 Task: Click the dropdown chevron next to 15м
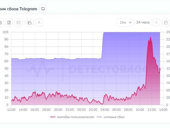pyautogui.click(x=130, y=23)
